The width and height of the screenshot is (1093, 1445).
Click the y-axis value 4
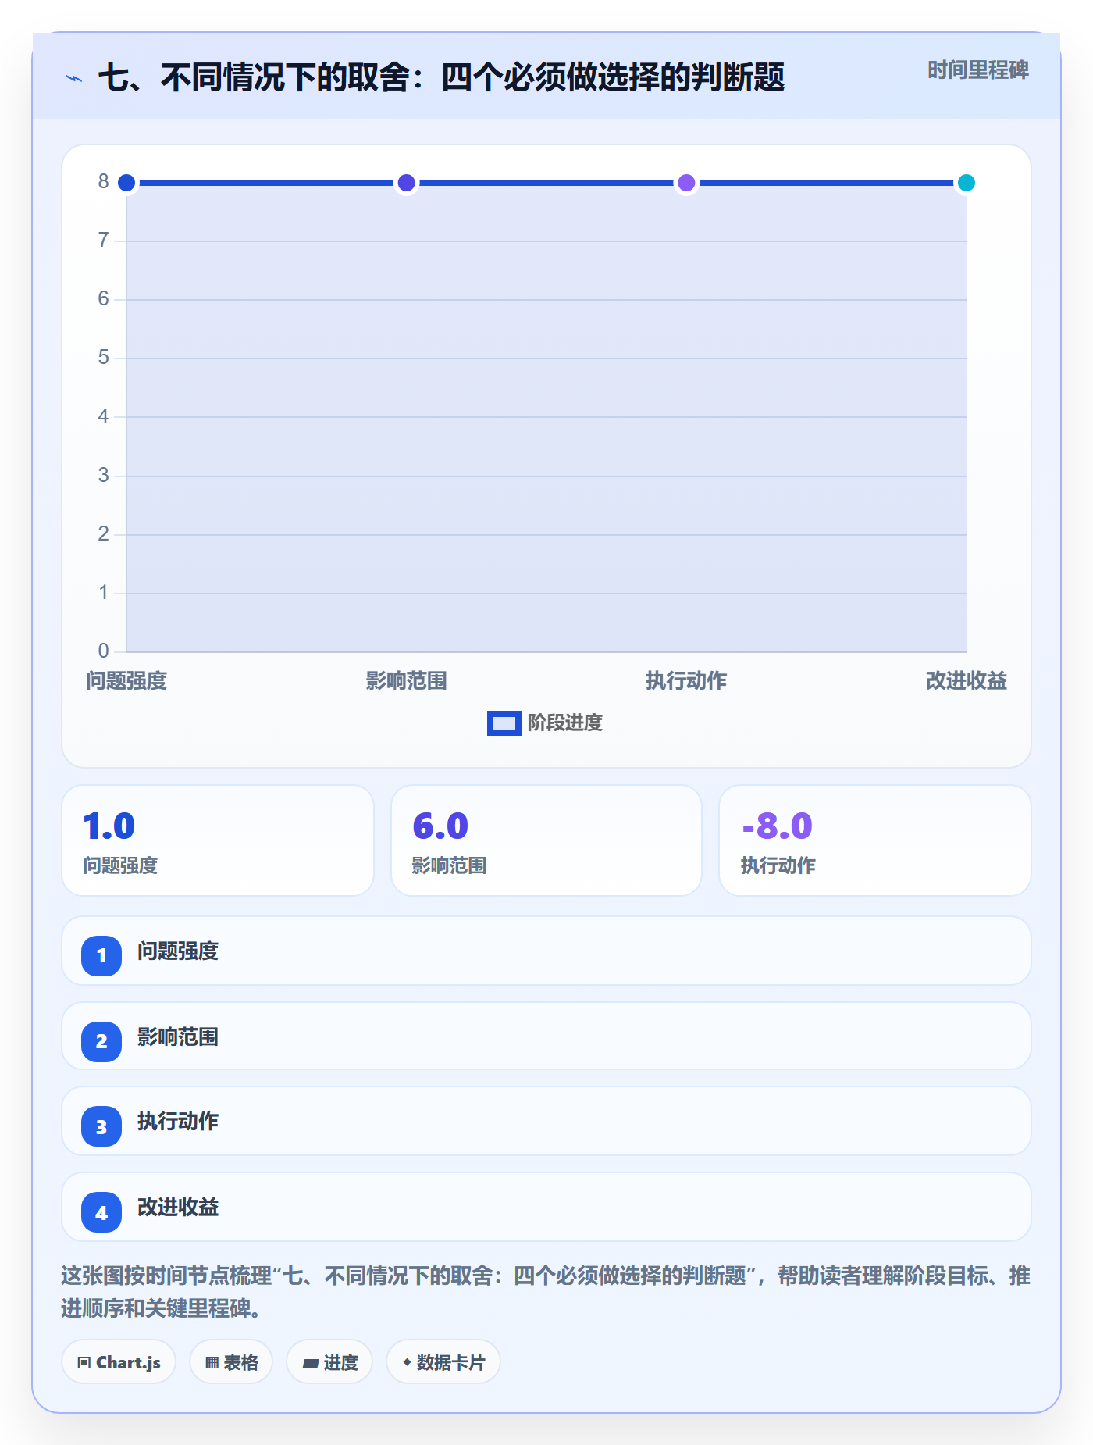tap(103, 417)
